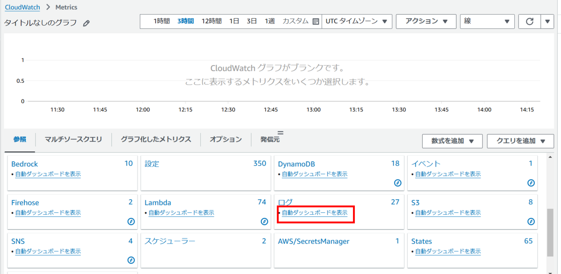Open the S3 metrics namespace

click(416, 202)
